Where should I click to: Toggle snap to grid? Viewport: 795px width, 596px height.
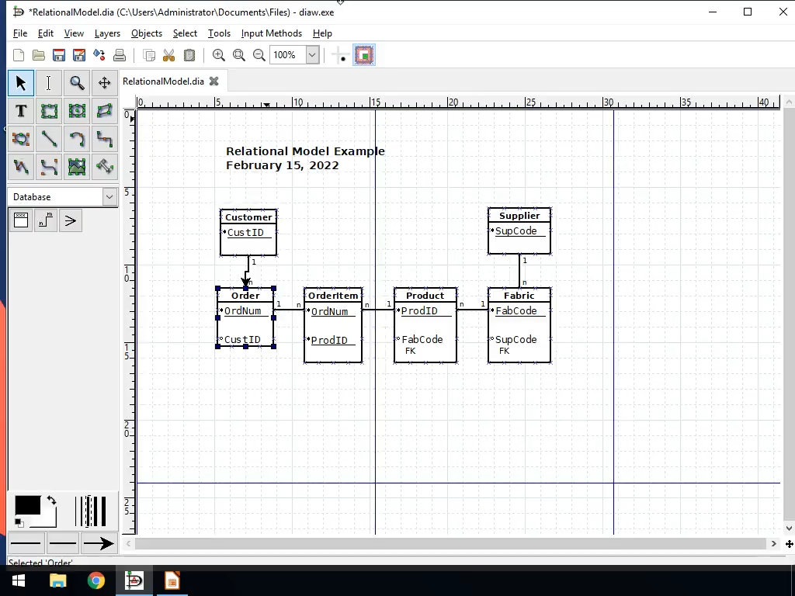point(339,54)
